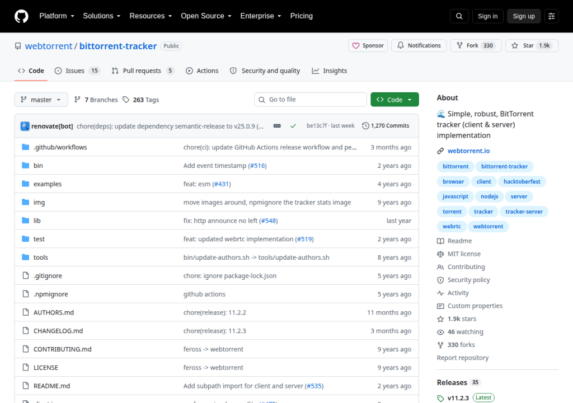
Task: Click the tag icon beside v11.2.3 release
Action: pos(440,399)
